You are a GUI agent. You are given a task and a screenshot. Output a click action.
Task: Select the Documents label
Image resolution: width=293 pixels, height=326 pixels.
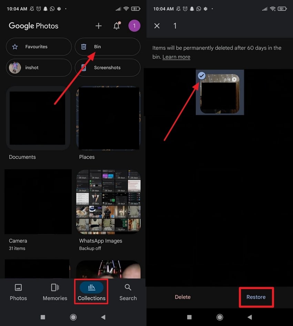(22, 157)
